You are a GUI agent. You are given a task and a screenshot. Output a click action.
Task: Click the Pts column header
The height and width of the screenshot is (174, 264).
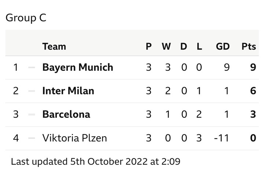(249, 46)
